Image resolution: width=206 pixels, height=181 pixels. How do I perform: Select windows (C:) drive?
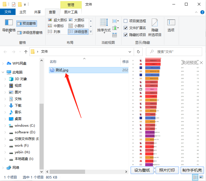[25, 126]
